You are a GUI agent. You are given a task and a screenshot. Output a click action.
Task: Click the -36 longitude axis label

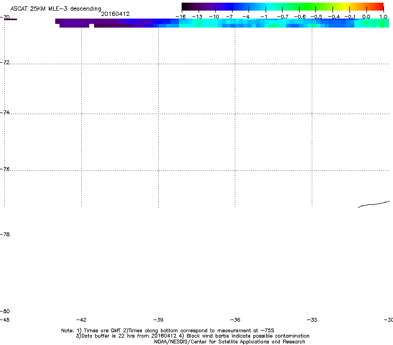point(235,320)
